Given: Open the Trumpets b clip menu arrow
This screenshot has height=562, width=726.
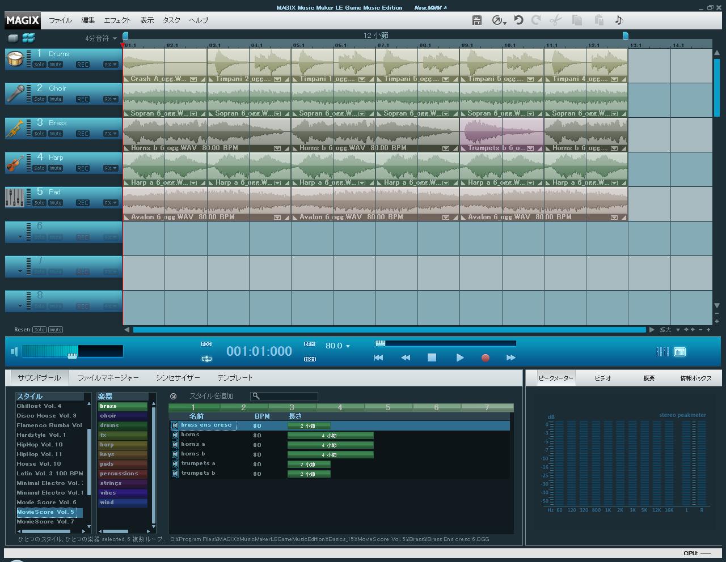Looking at the screenshot, I should 530,148.
